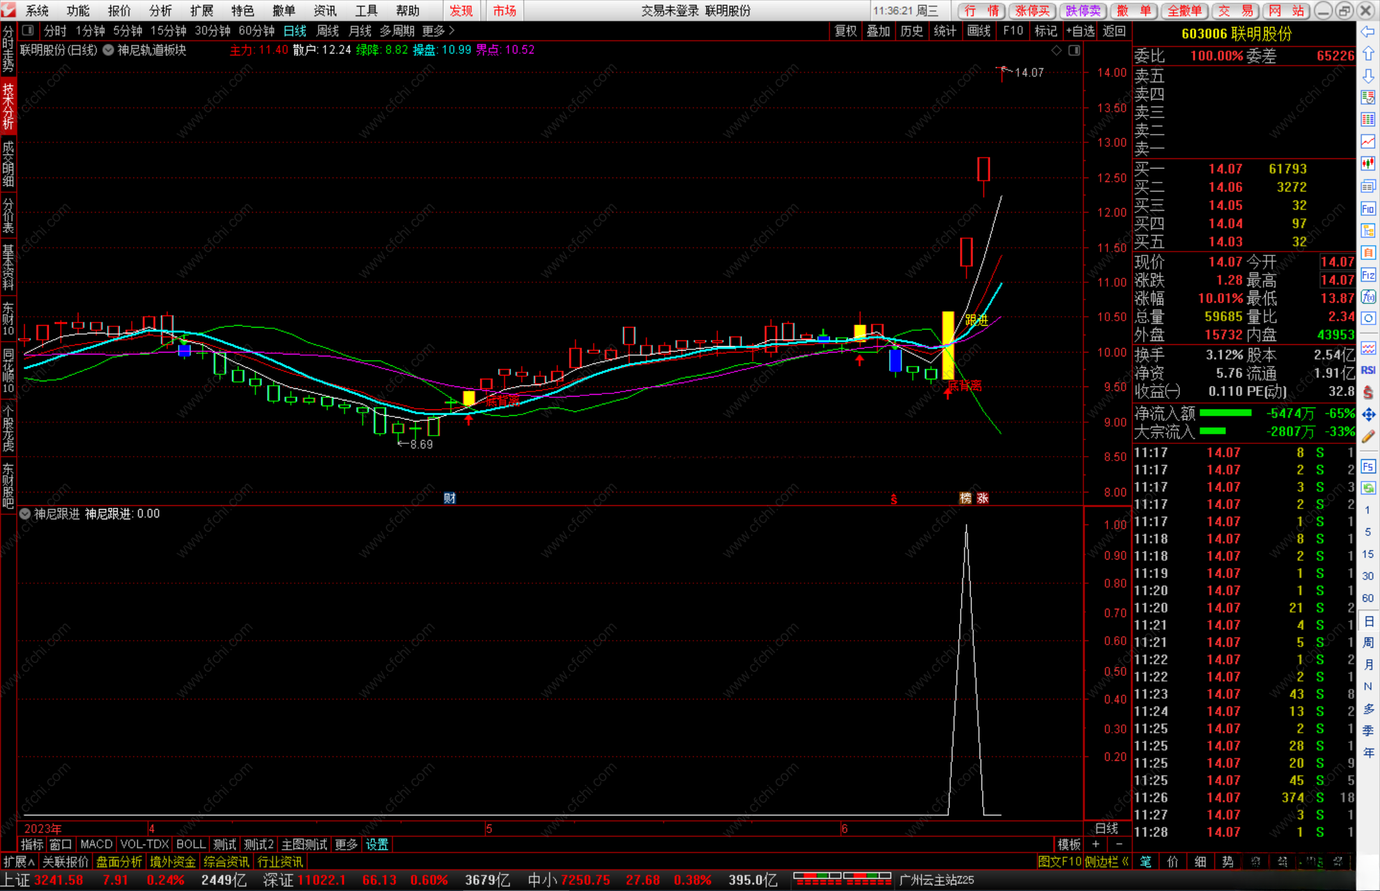Open the 分析 menu
Image resolution: width=1380 pixels, height=891 pixels.
160,10
